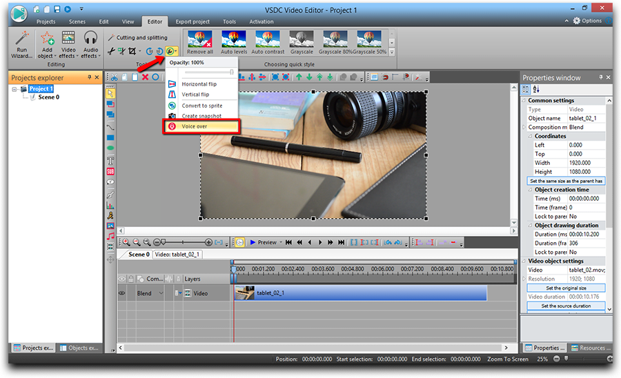Open the Projects ribbon tab
This screenshot has height=378, width=621.
46,21
